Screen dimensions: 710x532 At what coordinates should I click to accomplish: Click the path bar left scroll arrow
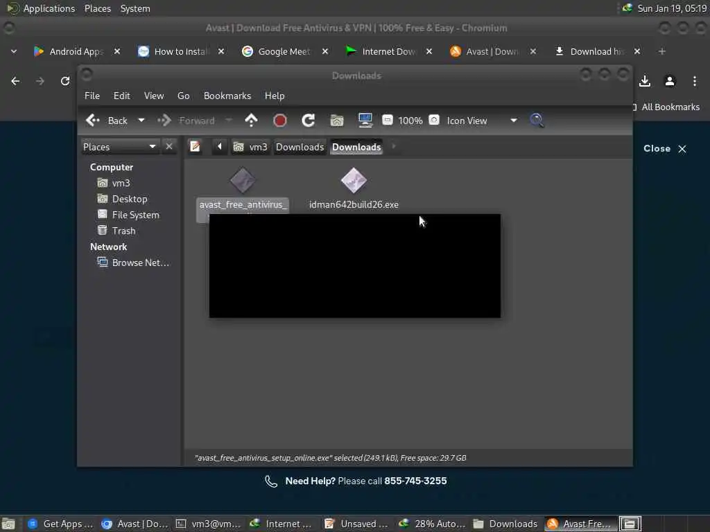pyautogui.click(x=220, y=147)
